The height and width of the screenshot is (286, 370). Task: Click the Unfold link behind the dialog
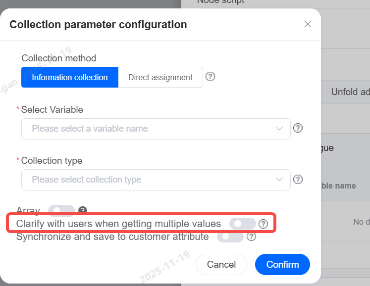coord(350,92)
